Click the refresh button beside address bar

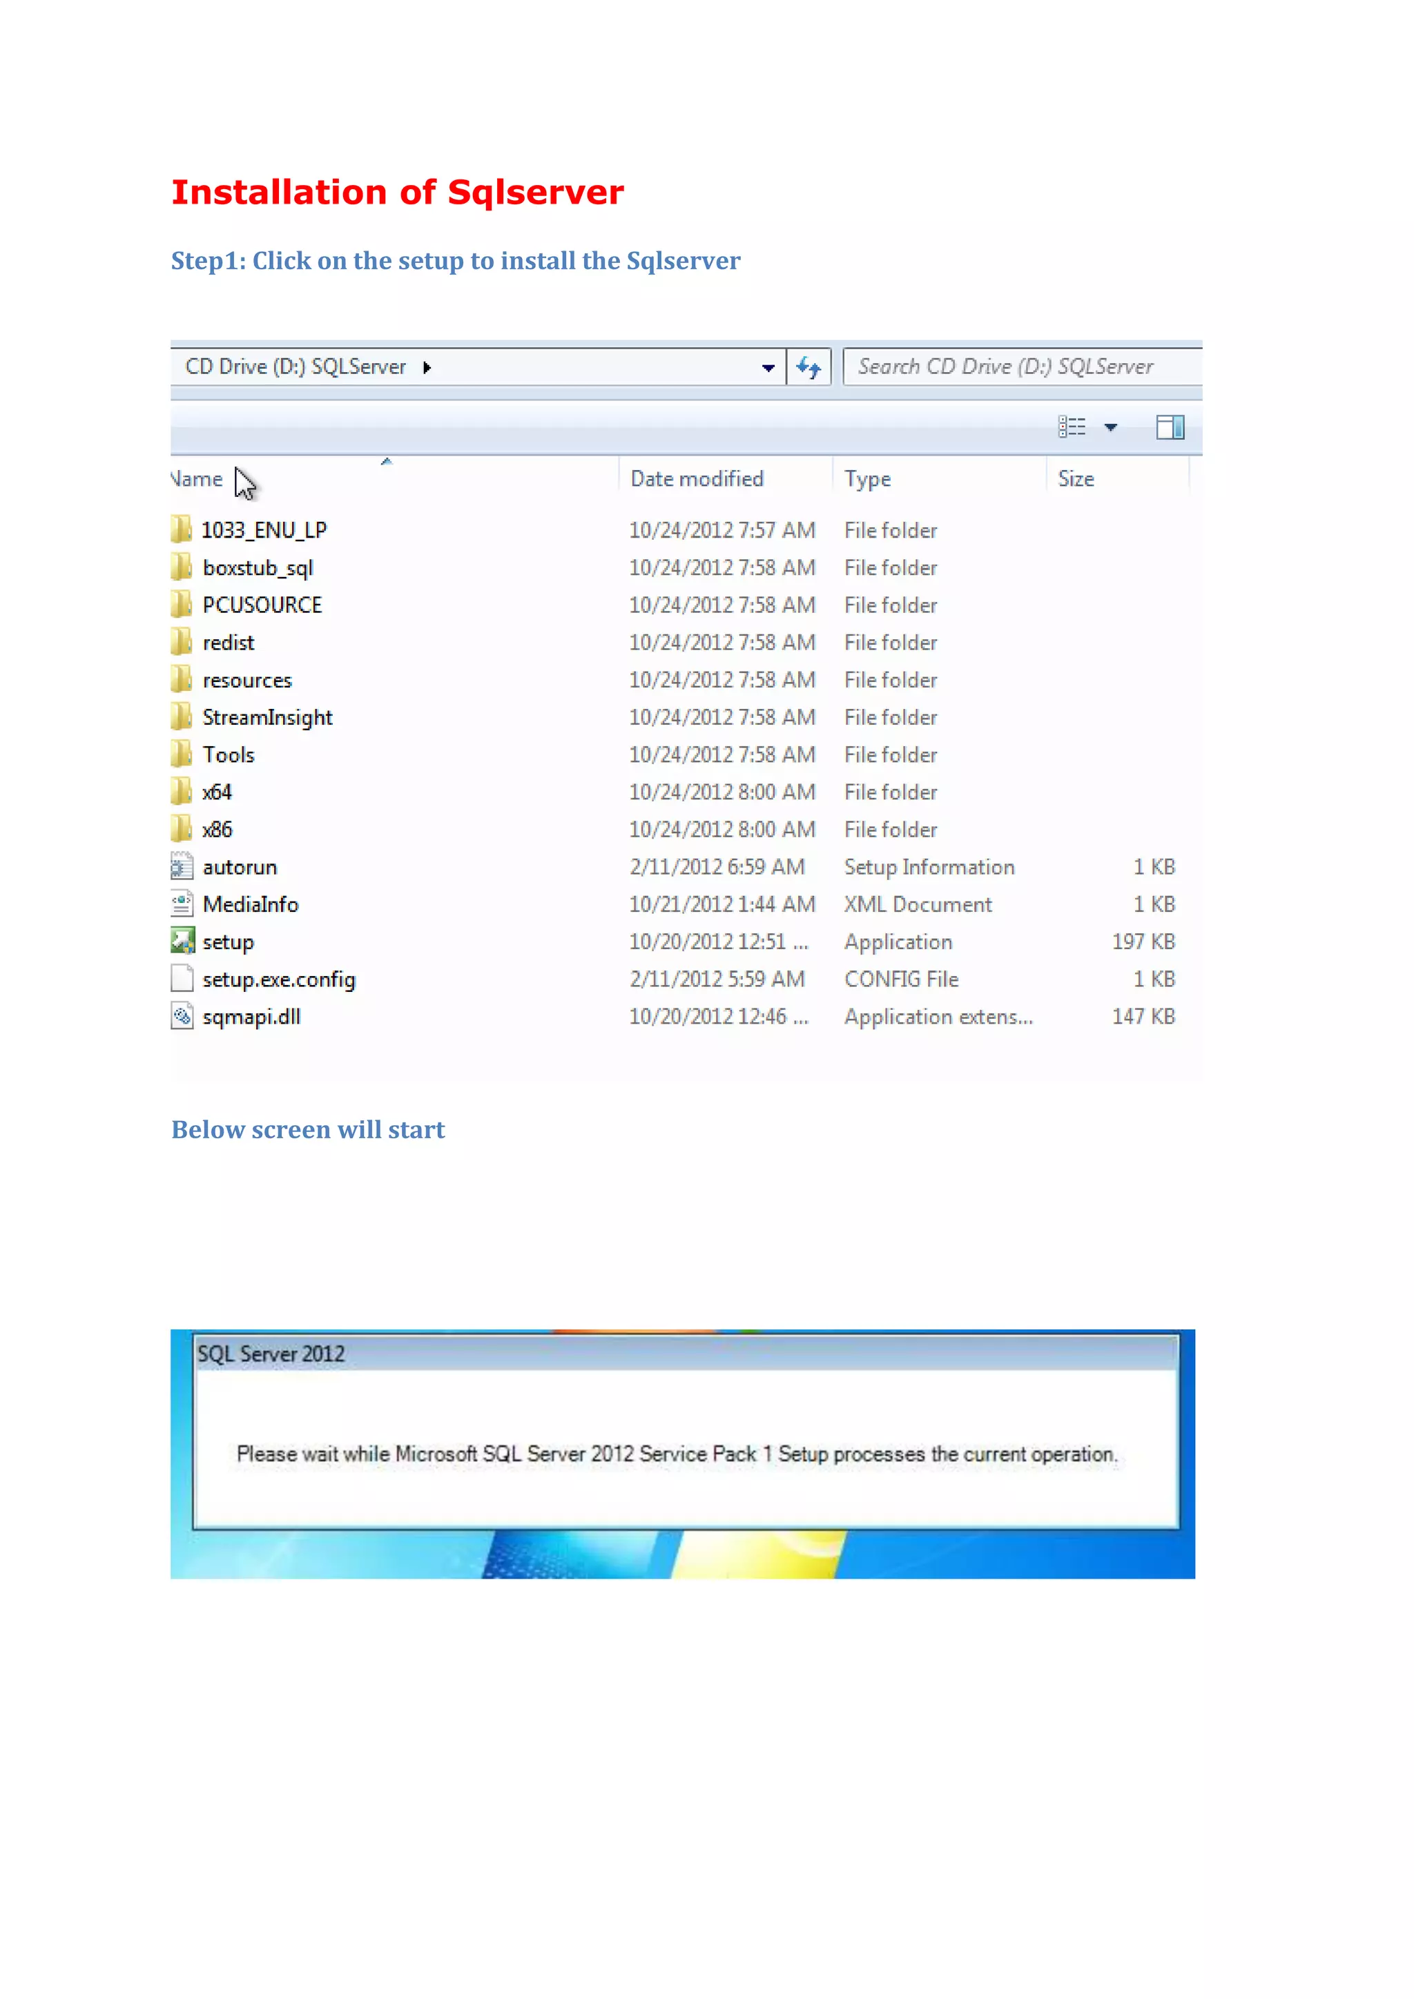click(x=809, y=367)
